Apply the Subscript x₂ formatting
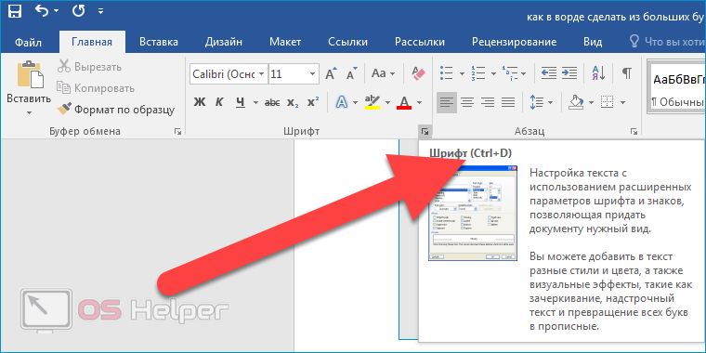706x353 pixels. [x=293, y=103]
